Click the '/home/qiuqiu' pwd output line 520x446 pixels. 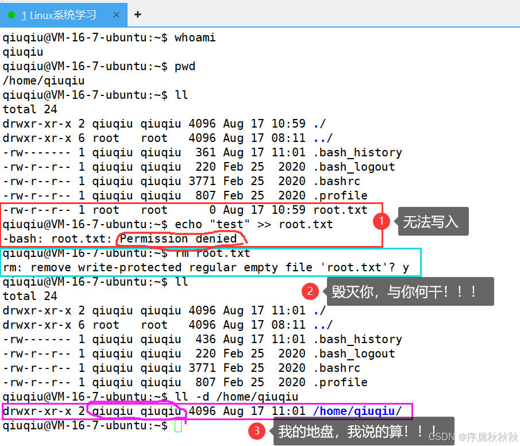[44, 80]
